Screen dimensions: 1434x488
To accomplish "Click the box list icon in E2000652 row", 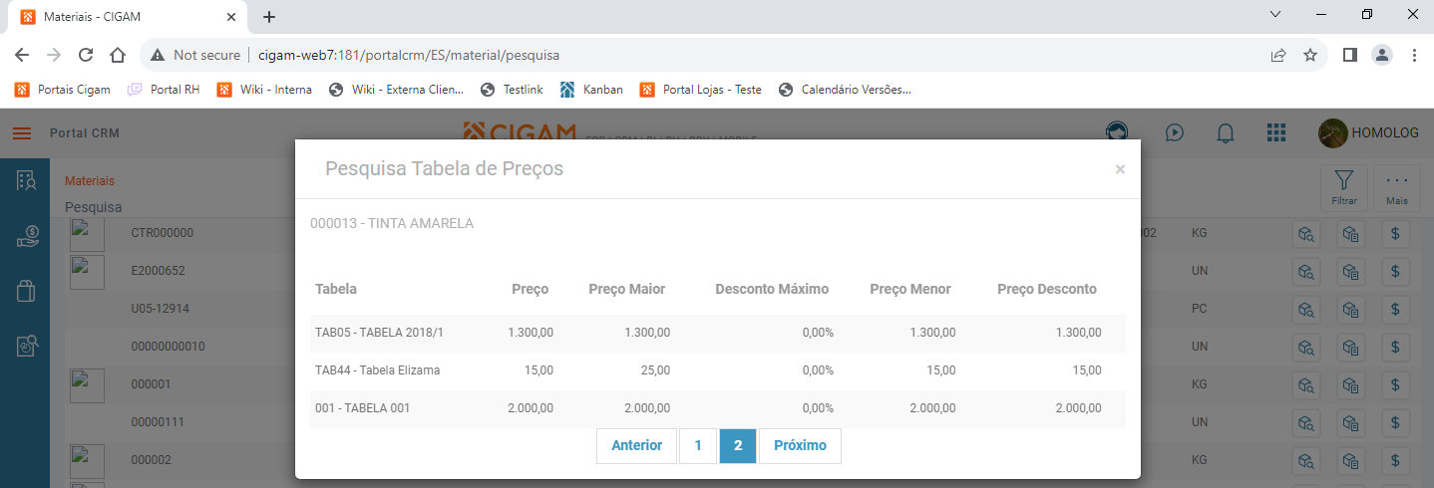I will [1350, 271].
